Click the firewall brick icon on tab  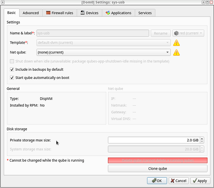48,13
